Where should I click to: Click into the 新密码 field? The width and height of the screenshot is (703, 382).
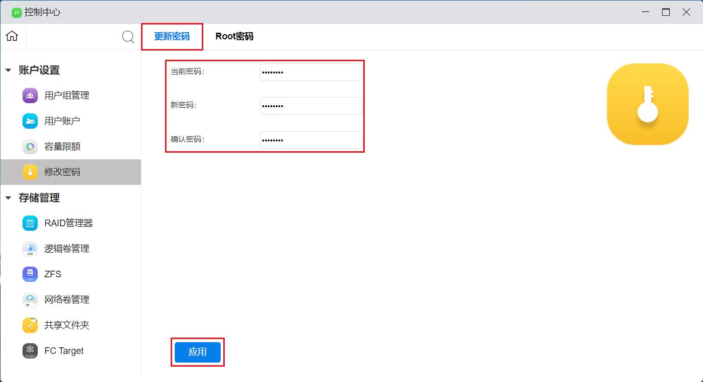(311, 106)
